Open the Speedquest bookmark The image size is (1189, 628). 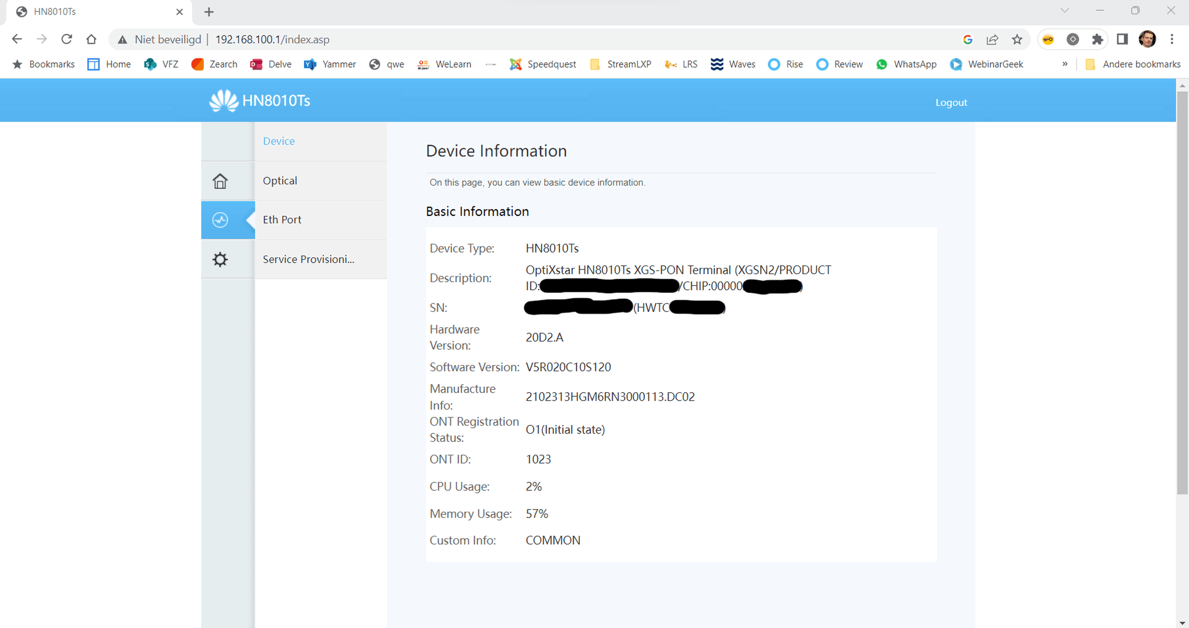point(543,64)
